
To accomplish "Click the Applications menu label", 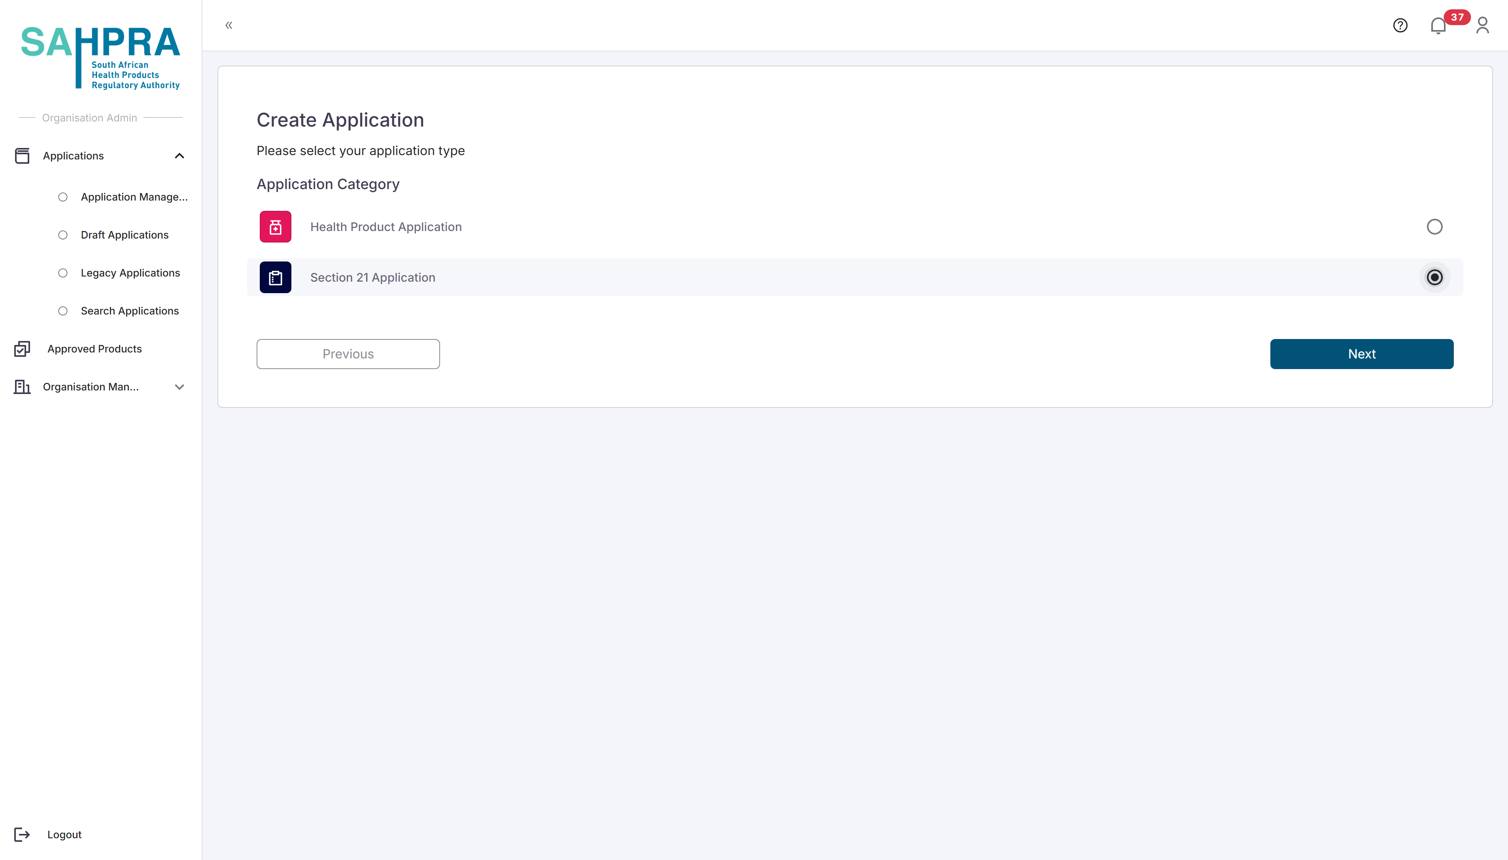I will tap(73, 156).
